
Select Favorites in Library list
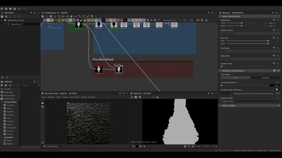pyautogui.click(x=7, y=89)
